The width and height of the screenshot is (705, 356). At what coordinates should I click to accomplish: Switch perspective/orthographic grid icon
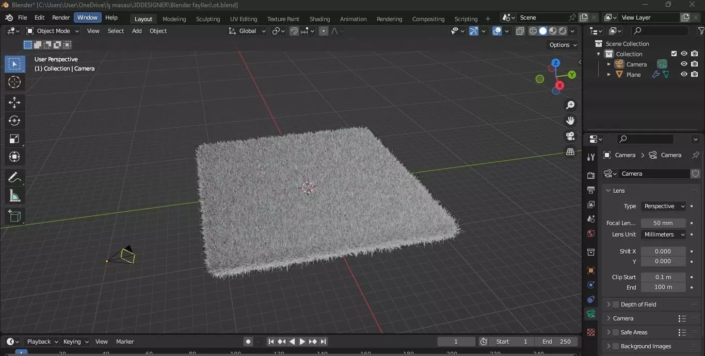point(570,151)
